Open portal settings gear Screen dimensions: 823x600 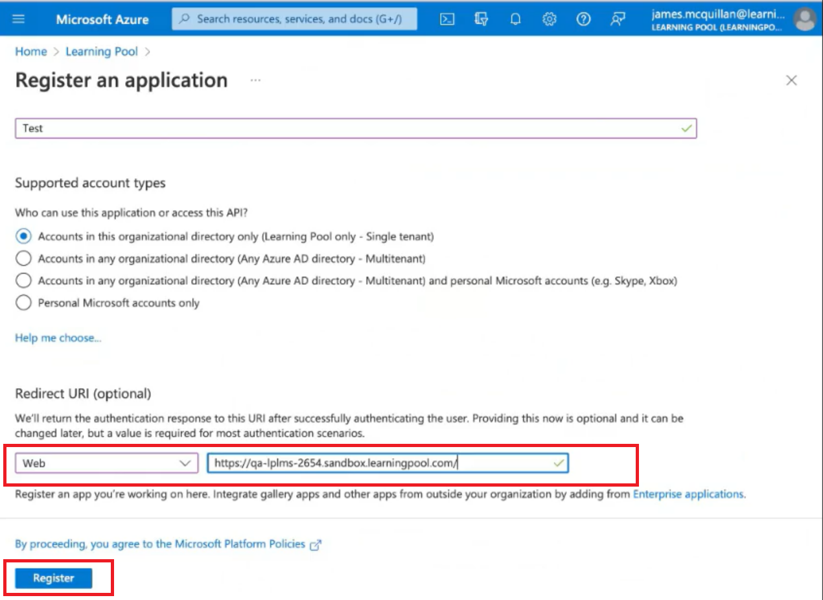550,19
